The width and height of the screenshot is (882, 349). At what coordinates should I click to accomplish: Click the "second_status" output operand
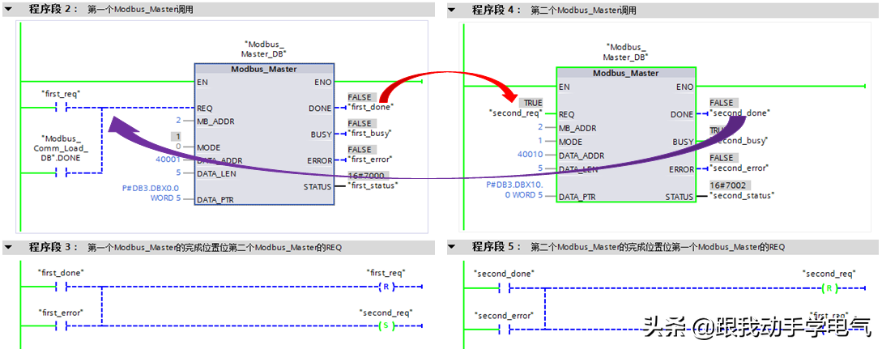coord(742,195)
